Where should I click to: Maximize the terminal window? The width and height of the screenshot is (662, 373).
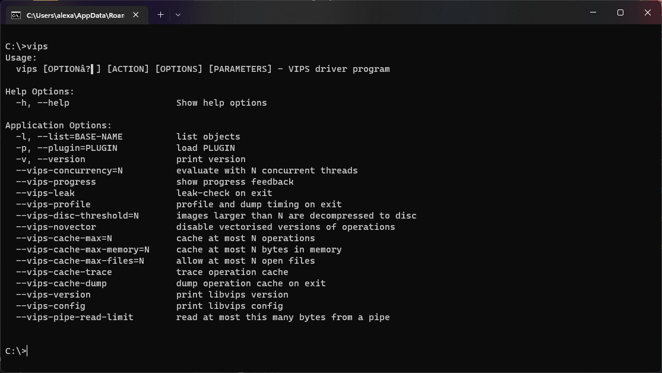click(x=620, y=12)
